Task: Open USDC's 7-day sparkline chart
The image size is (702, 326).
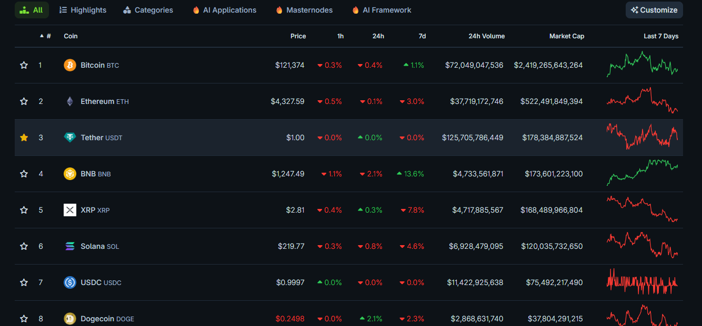Action: [642, 281]
